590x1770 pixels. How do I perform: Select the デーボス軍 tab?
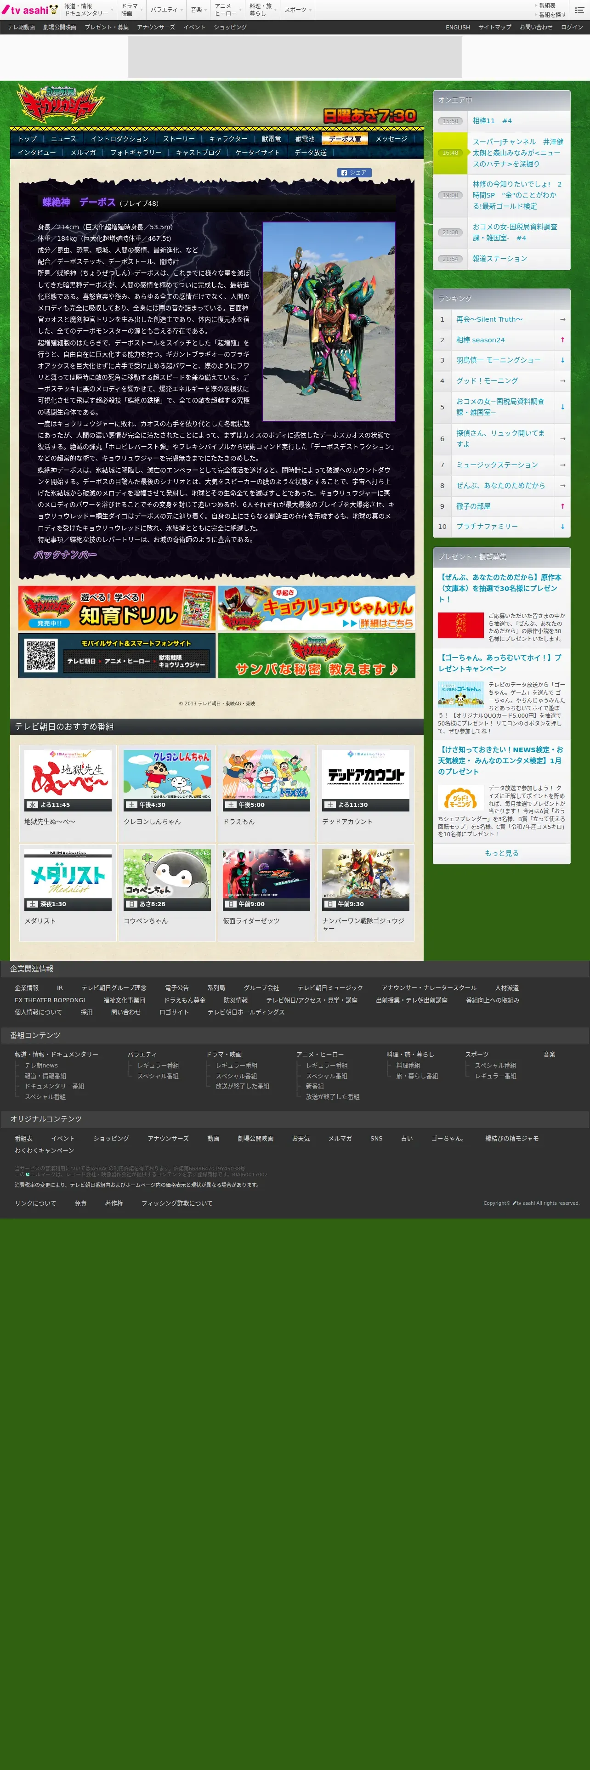coord(345,139)
